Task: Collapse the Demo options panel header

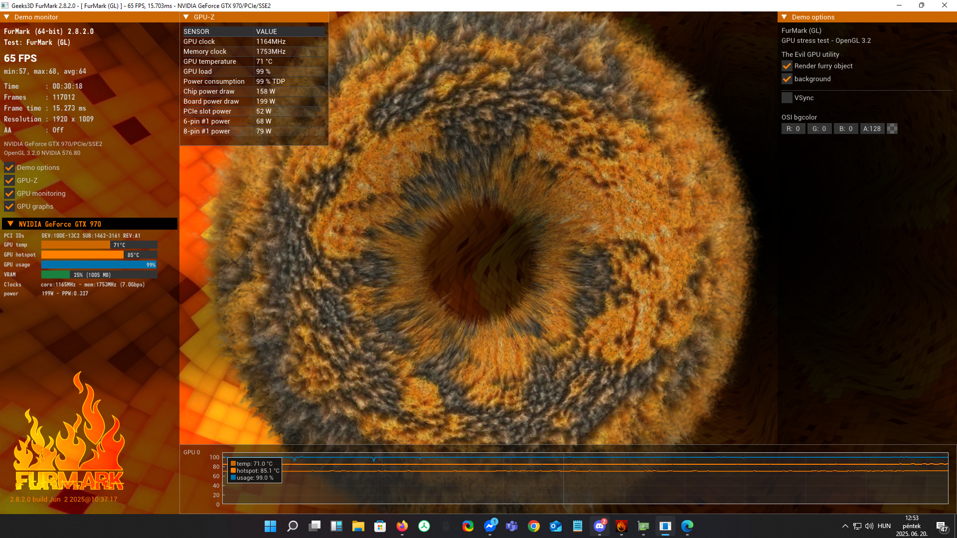Action: click(x=784, y=17)
